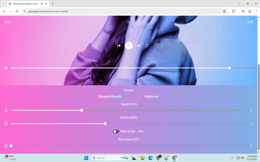Toggle the repeat loop icon

pyautogui.click(x=147, y=46)
